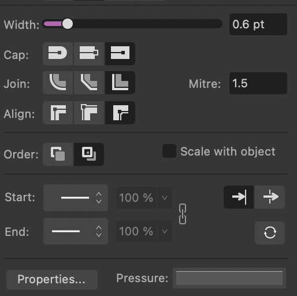Click the Properties... button

tap(52, 279)
